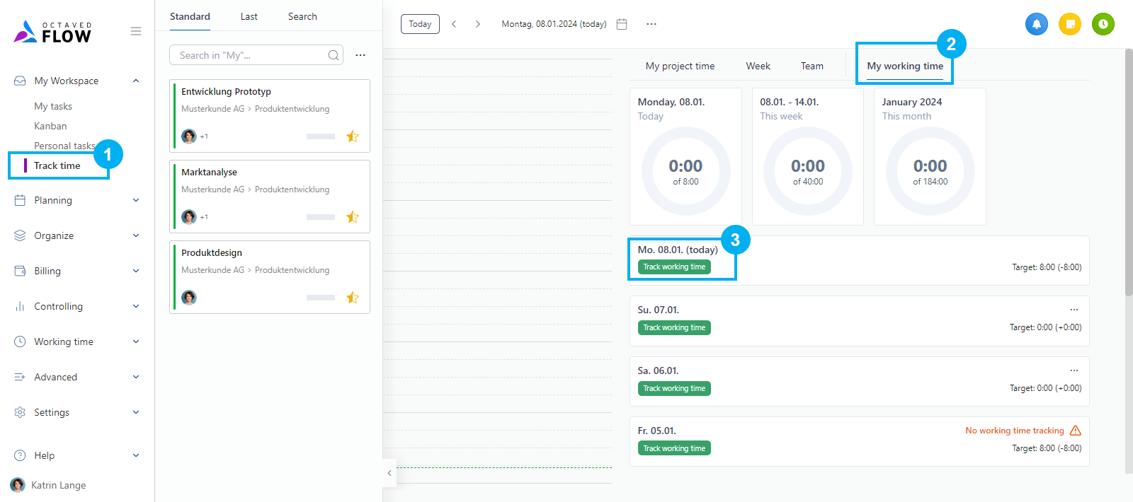Go to previous day arrow
1133x502 pixels.
pos(454,24)
